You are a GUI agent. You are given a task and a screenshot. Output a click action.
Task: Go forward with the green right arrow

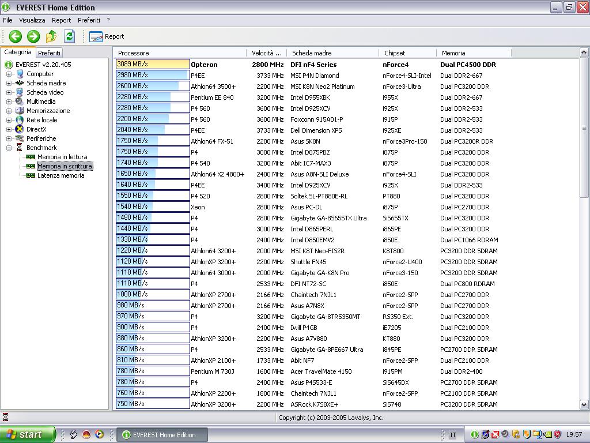[33, 36]
